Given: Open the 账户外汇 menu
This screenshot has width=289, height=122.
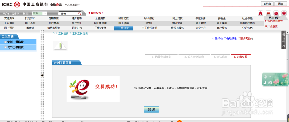Looking at the screenshot, I should [77, 23].
